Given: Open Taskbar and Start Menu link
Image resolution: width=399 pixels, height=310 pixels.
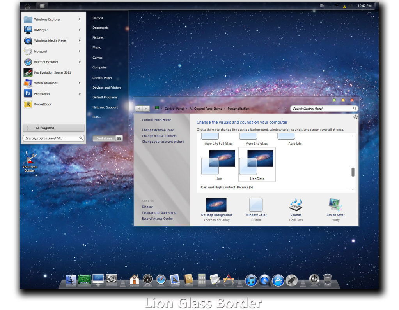Looking at the screenshot, I should [x=159, y=213].
